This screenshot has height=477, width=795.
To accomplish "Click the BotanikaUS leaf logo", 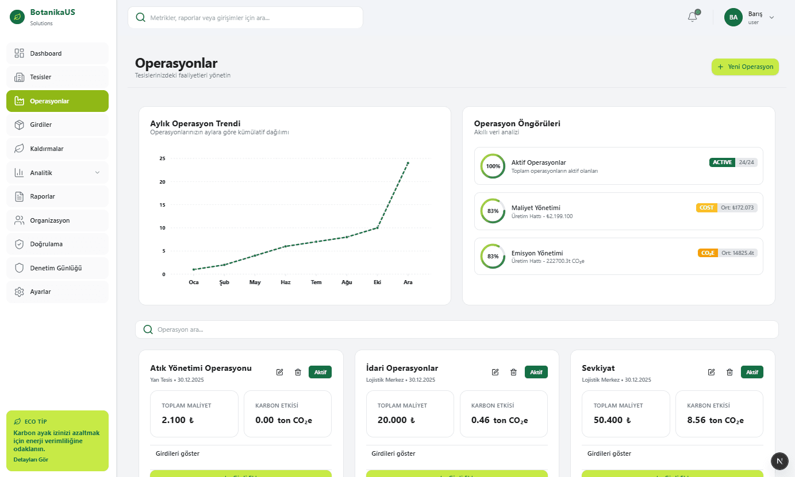I will 18,17.
